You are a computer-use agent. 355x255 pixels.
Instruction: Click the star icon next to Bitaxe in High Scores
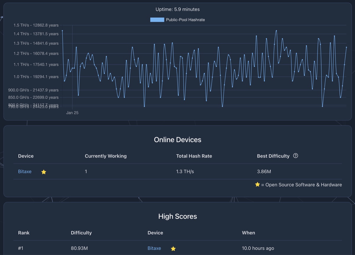pyautogui.click(x=173, y=249)
